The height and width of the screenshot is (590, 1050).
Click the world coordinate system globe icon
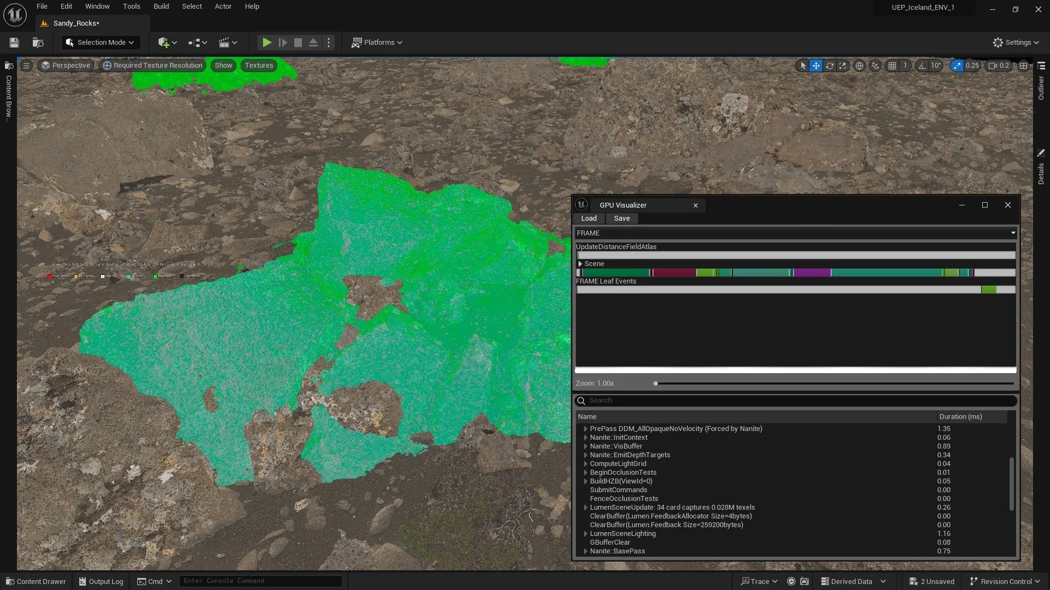click(859, 66)
